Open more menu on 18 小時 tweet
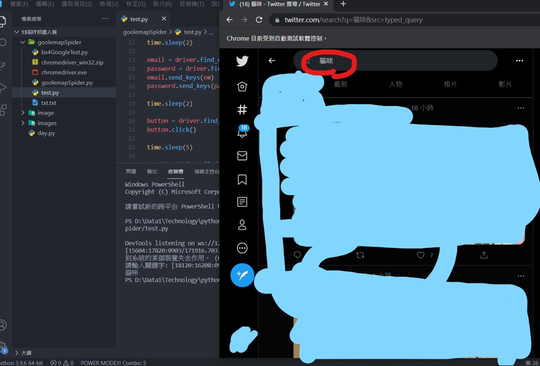Image resolution: width=540 pixels, height=366 pixels. (521, 108)
